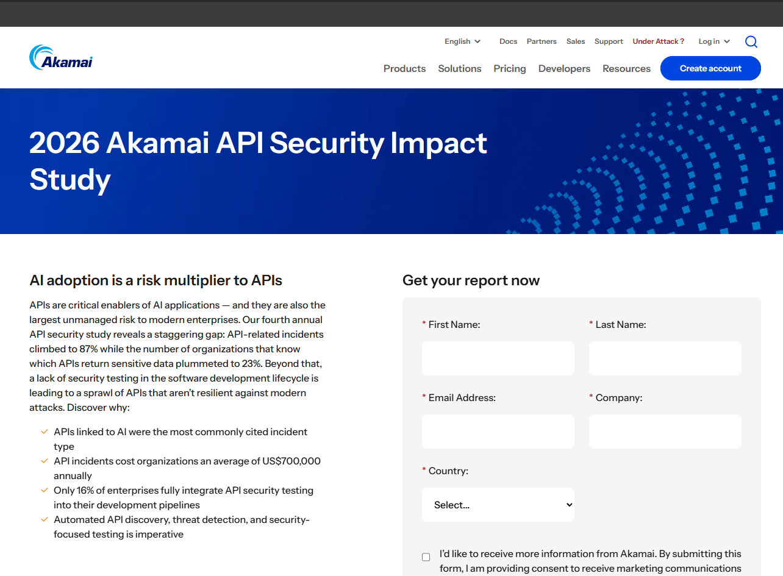The height and width of the screenshot is (576, 783).
Task: Focus the First Name field
Action: click(x=498, y=358)
